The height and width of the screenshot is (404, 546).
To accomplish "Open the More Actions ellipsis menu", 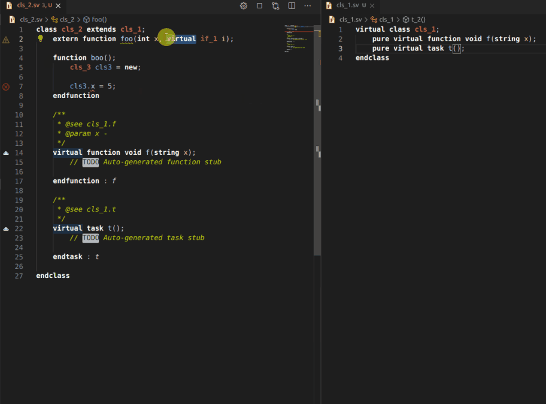I will (x=307, y=5).
